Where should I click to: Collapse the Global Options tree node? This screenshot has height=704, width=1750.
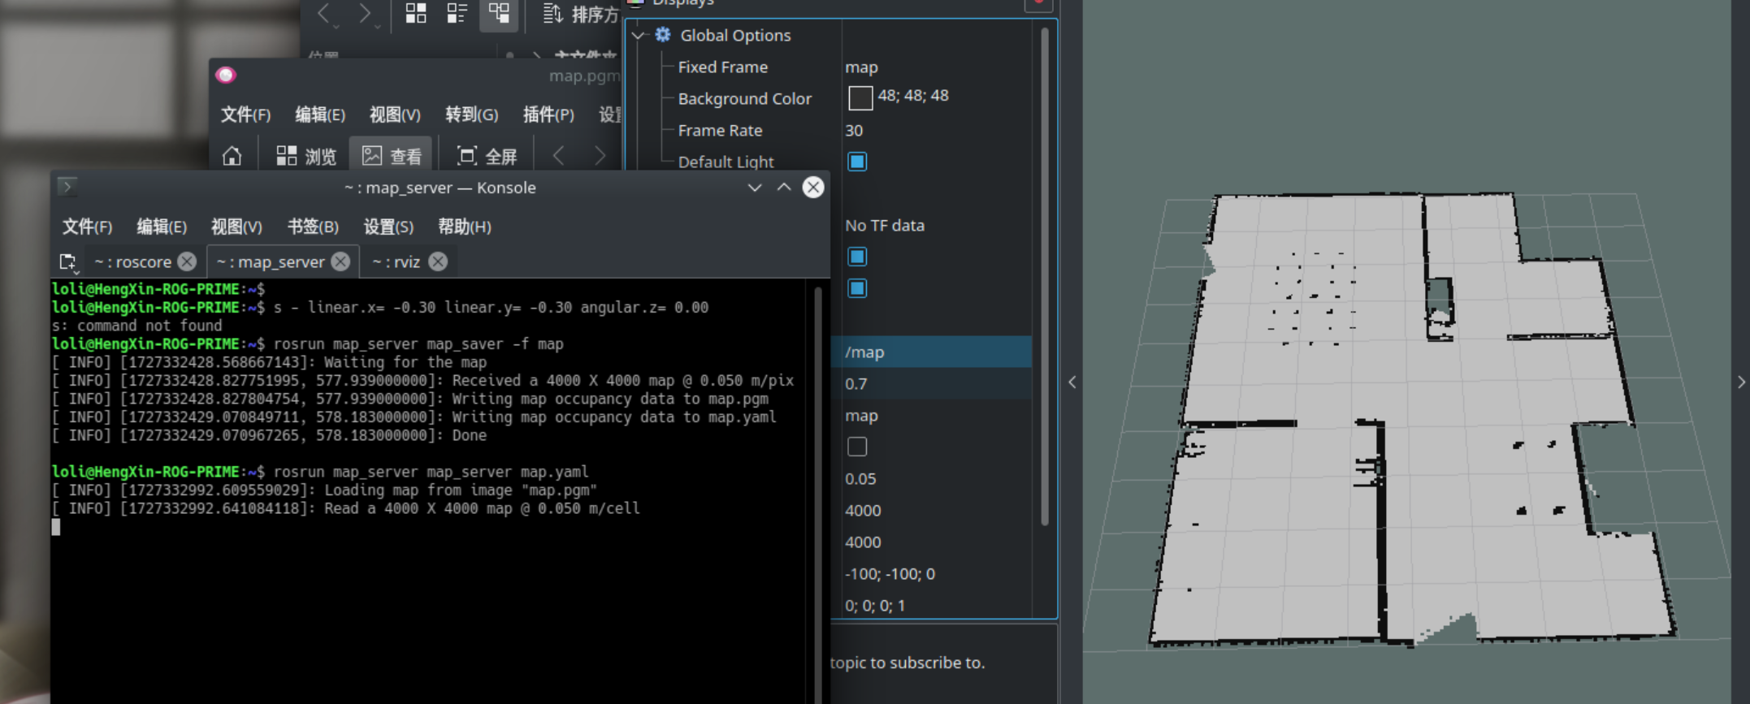click(x=639, y=36)
